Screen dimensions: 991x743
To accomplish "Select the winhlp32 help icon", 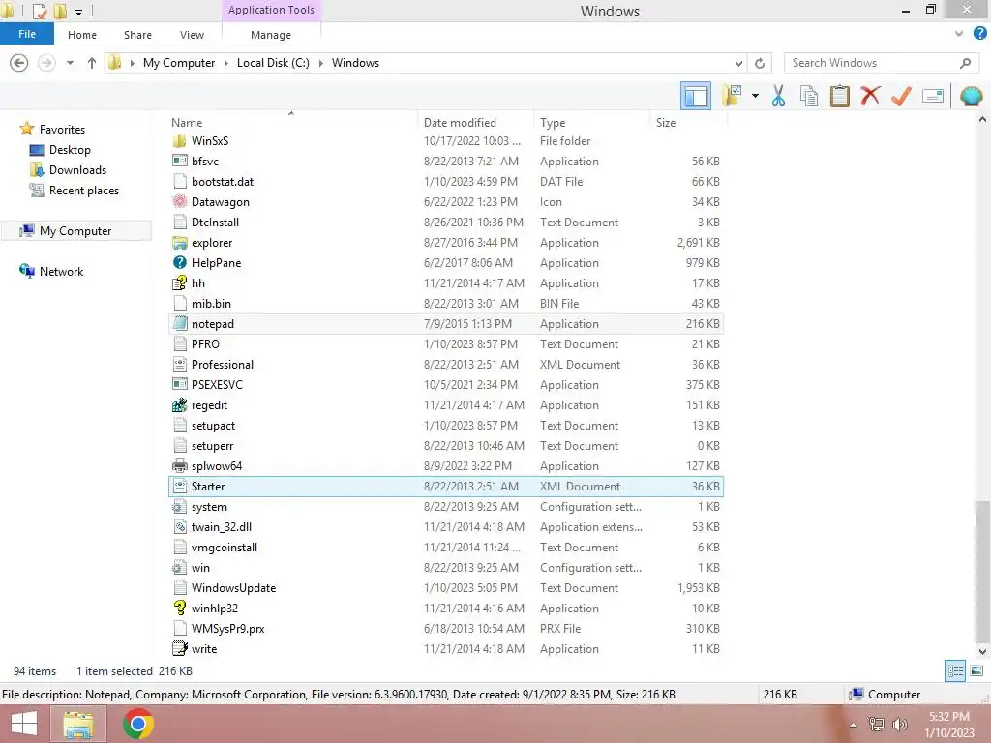I will coord(179,608).
